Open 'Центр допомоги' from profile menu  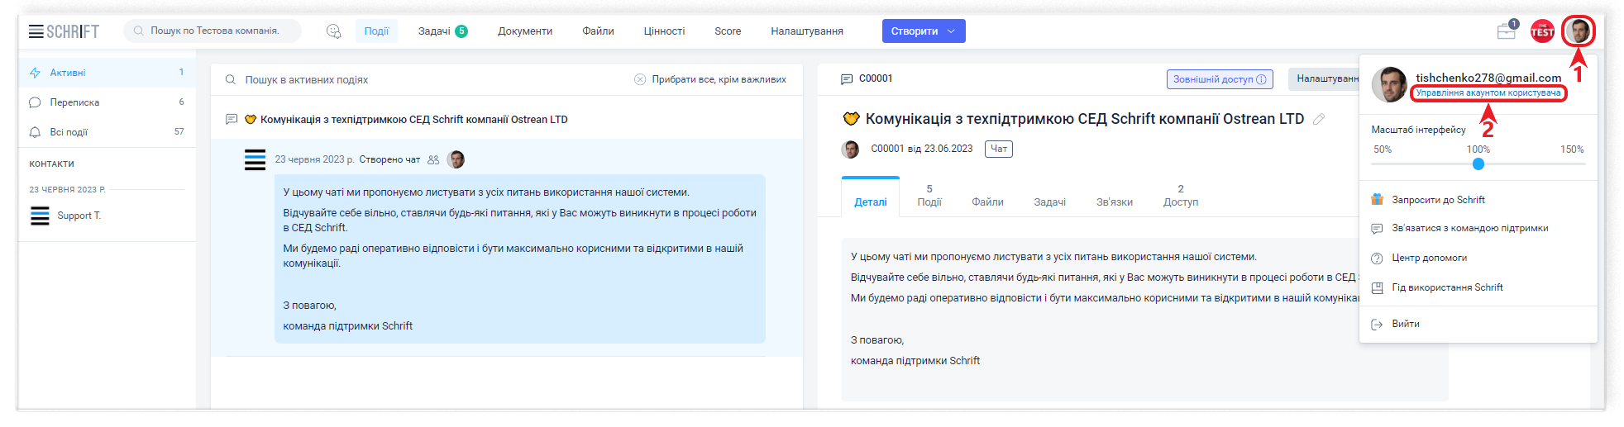[1429, 258]
